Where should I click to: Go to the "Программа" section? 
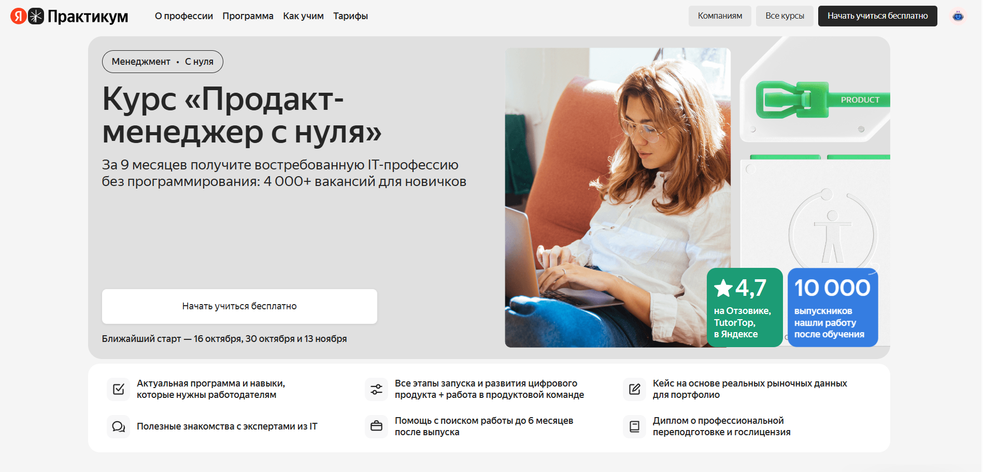[248, 16]
